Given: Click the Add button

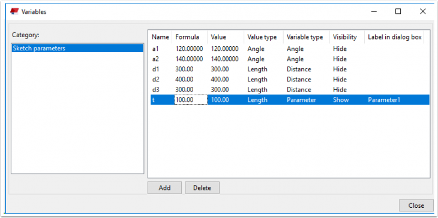Looking at the screenshot, I should coord(164,188).
